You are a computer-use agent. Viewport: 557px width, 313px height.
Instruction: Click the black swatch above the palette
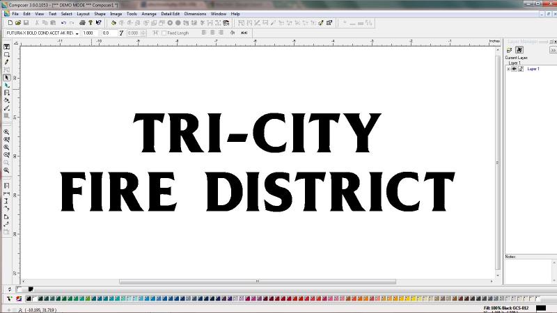pos(31,289)
